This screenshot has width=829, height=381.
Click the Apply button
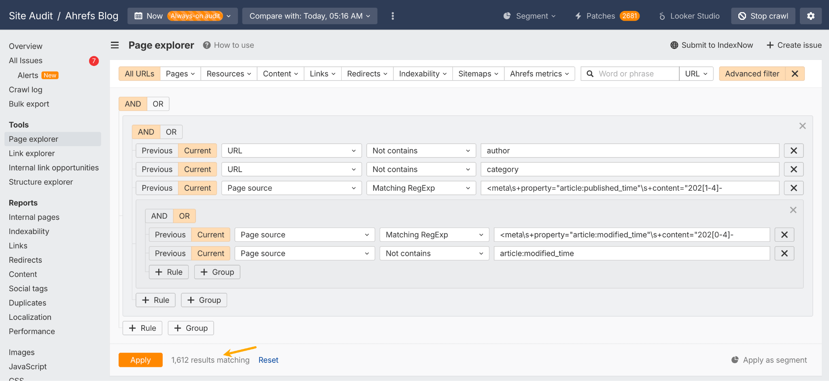pos(140,360)
